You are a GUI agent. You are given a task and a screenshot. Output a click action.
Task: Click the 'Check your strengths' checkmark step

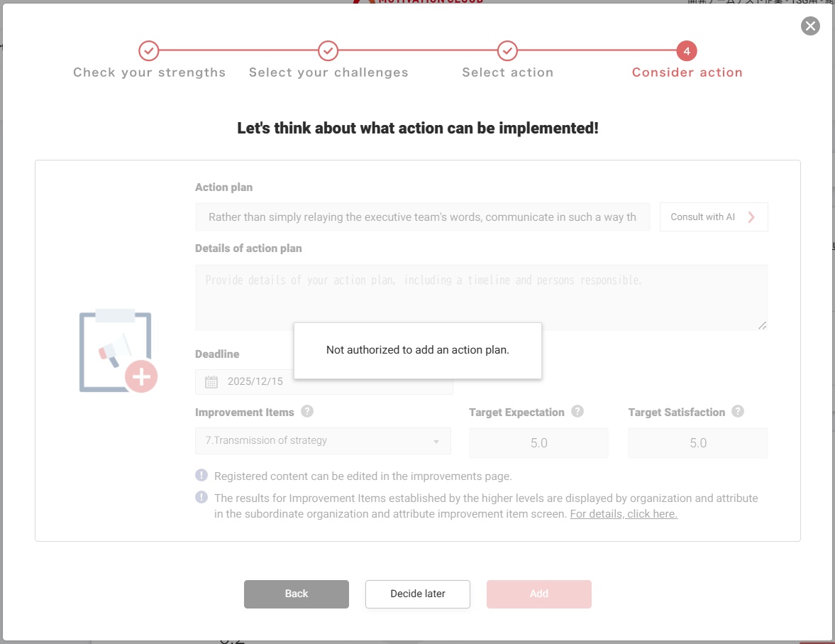(149, 51)
